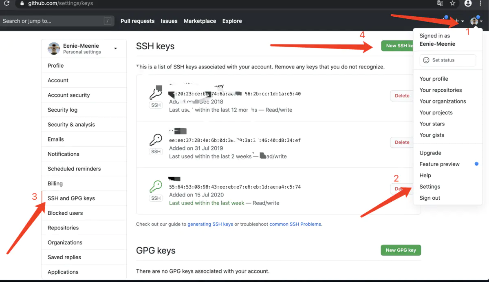489x282 pixels.
Task: Open Your profile from the user menu
Action: point(434,79)
